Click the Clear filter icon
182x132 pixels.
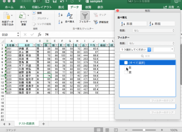pos(96,15)
